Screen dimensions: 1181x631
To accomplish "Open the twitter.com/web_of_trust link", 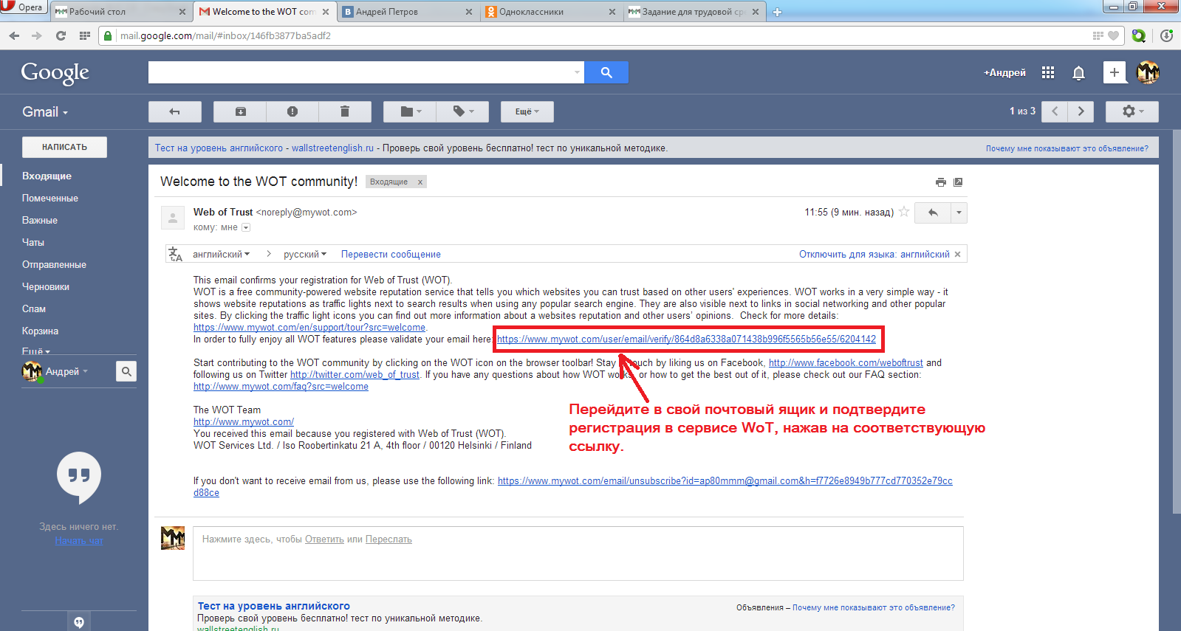I will pyautogui.click(x=355, y=375).
